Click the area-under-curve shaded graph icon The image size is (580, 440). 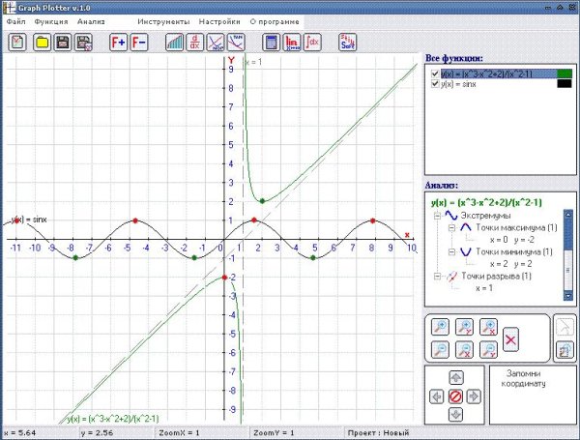175,43
